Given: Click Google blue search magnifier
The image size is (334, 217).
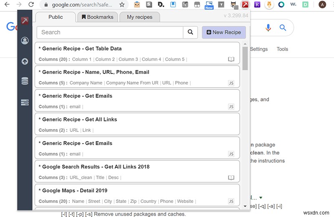Looking at the screenshot, I should (x=283, y=28).
